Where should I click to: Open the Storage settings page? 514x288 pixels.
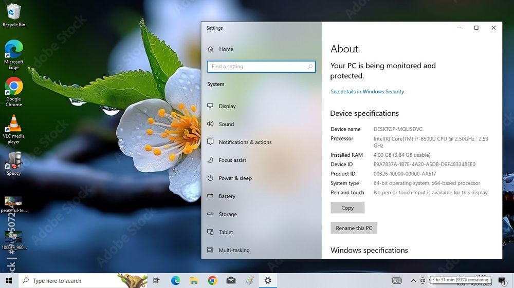228,214
